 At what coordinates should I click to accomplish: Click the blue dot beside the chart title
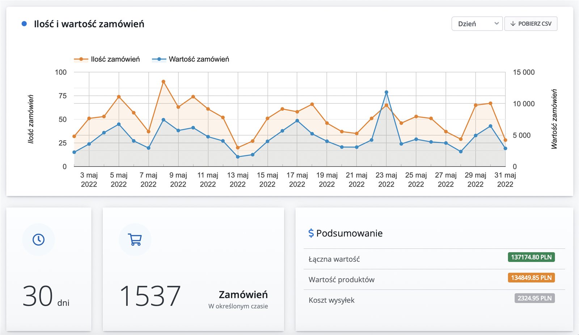click(x=24, y=24)
